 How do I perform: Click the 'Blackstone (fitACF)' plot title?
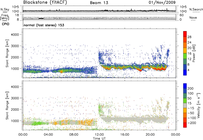click(45, 2)
